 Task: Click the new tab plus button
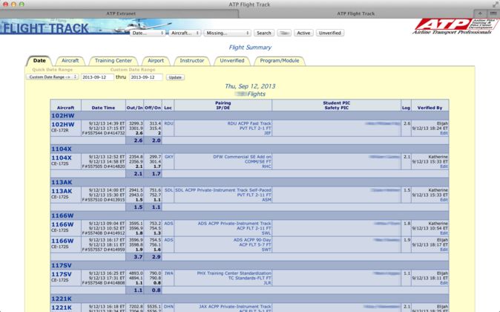point(480,13)
